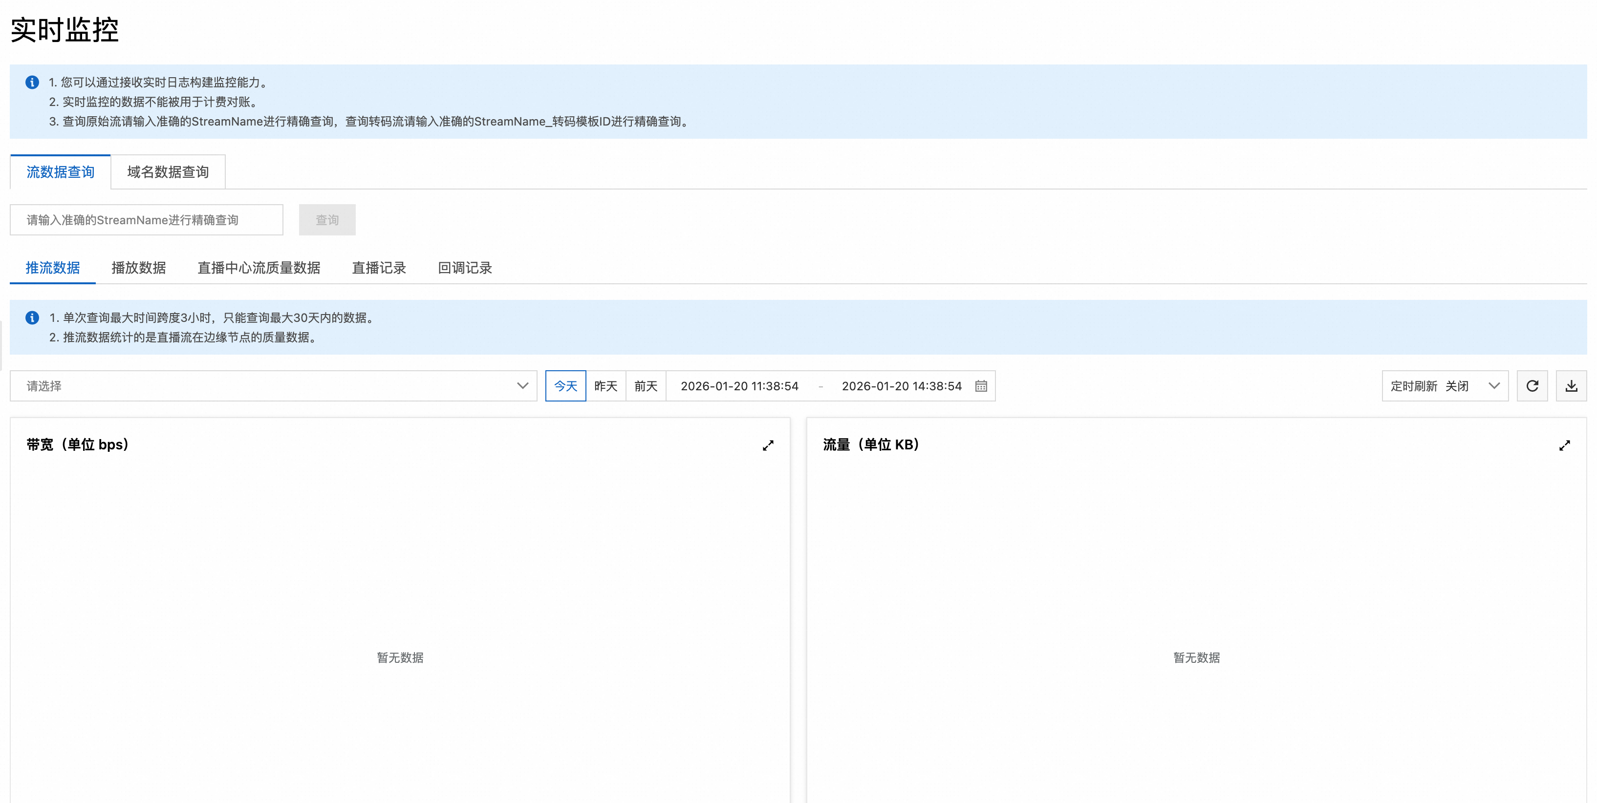Click the info icon in top notice
This screenshot has height=803, width=1597.
(32, 83)
